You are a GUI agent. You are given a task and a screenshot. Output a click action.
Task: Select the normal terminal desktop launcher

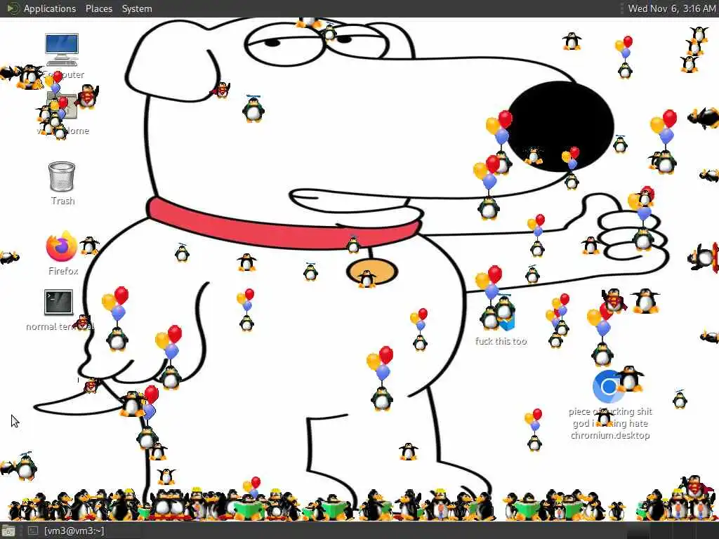click(x=59, y=302)
